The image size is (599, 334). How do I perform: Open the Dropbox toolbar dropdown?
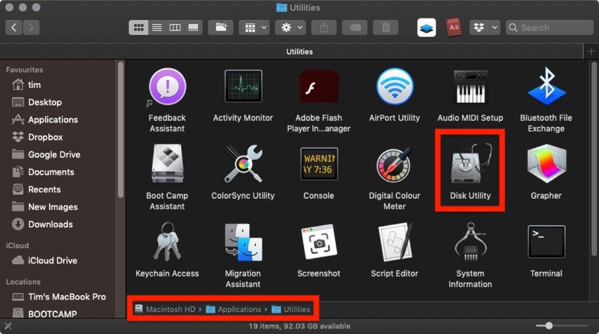pyautogui.click(x=484, y=27)
